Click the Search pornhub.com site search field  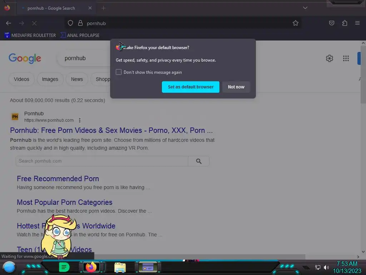pyautogui.click(x=102, y=161)
